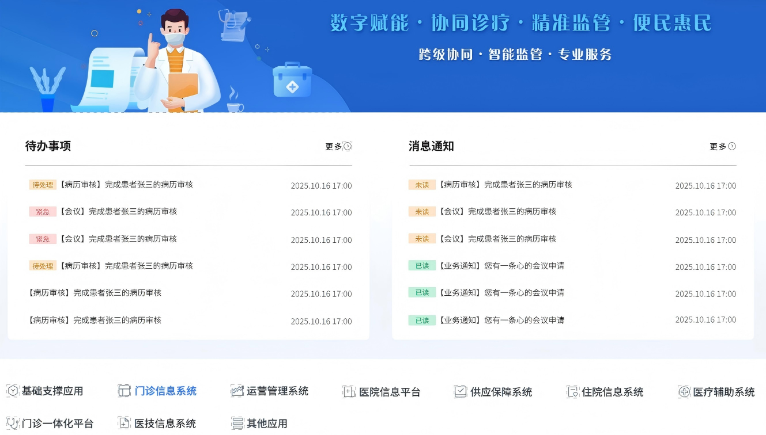Screen dimensions: 766x435
Task: Click the 其他应用 stack icon
Action: (x=237, y=423)
